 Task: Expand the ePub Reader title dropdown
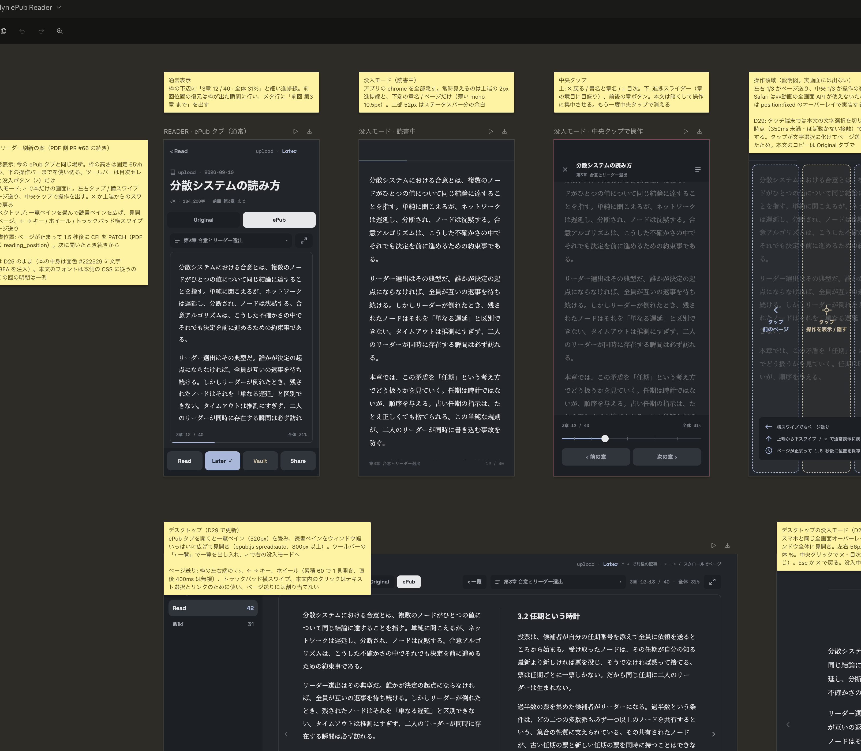pyautogui.click(x=59, y=8)
